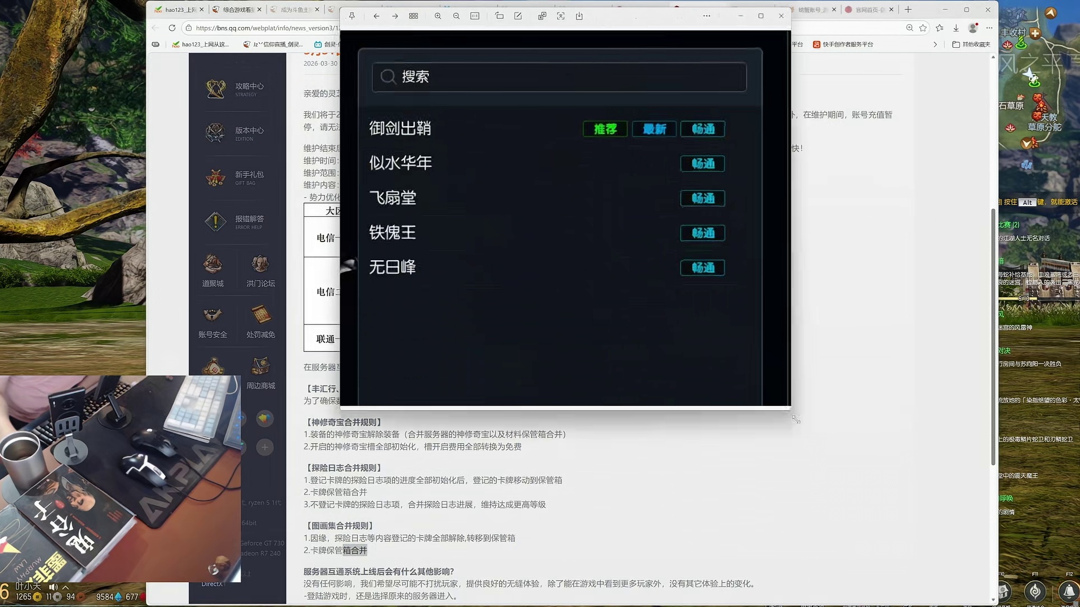Edit the image in the viewer

[518, 16]
